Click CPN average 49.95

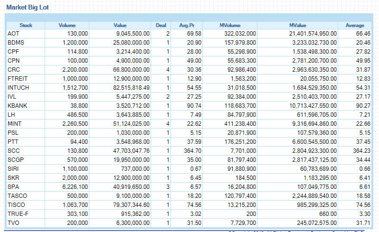(x=363, y=61)
